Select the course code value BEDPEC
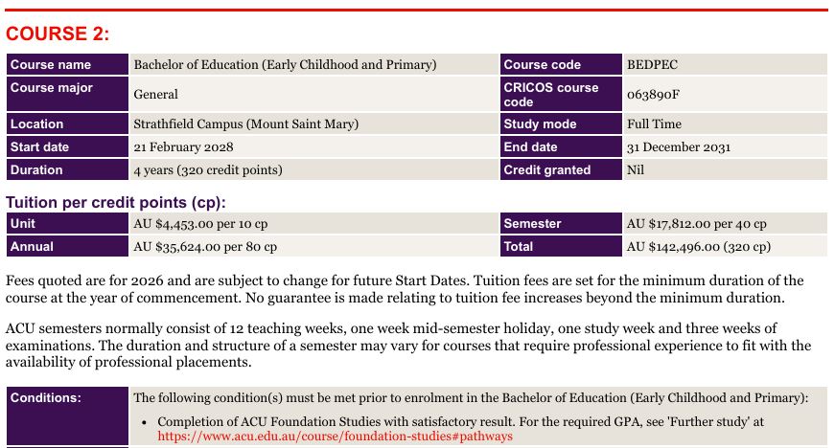Screen dimensions: 835x448 pos(652,64)
